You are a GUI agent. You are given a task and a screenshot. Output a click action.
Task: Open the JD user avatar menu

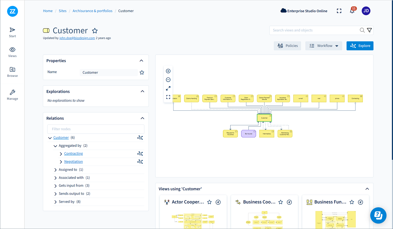pyautogui.click(x=366, y=11)
